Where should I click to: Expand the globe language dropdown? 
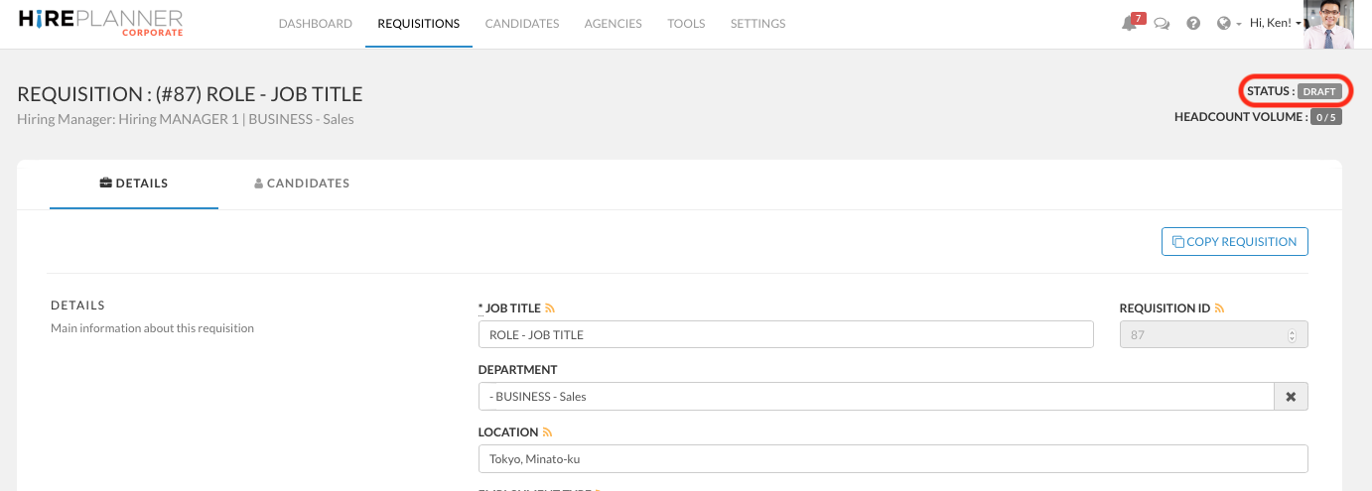click(x=1229, y=24)
